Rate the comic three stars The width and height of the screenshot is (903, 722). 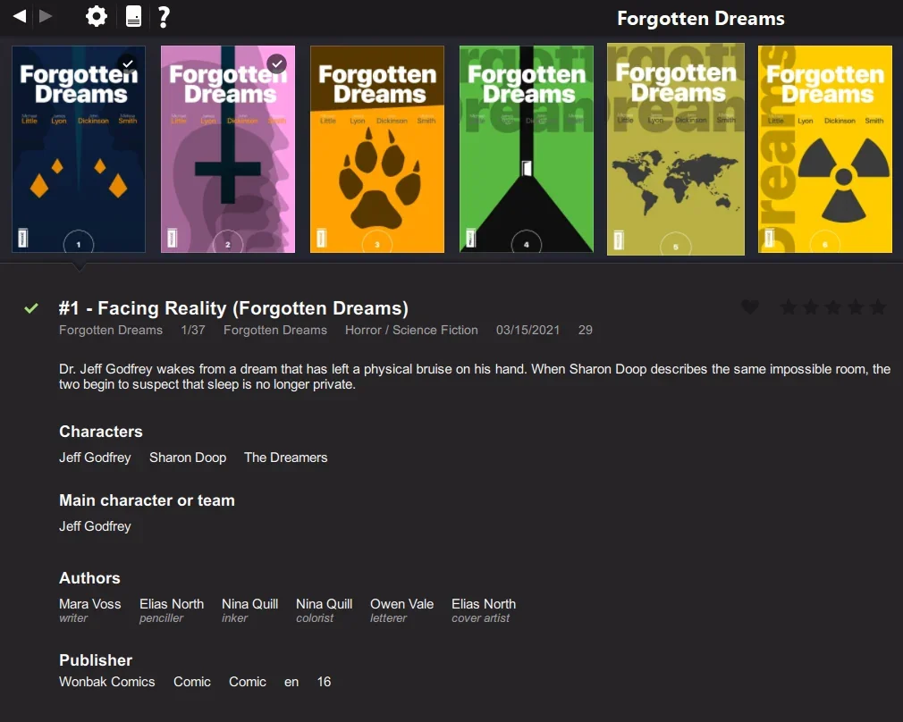click(833, 306)
